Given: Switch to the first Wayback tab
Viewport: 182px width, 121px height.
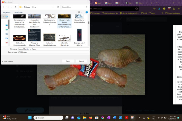Looking at the screenshot, I should [x=129, y=3].
